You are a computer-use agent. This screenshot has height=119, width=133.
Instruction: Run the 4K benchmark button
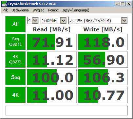click(x=15, y=95)
